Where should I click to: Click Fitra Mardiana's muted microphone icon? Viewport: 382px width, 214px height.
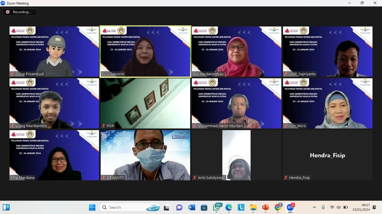(12, 177)
